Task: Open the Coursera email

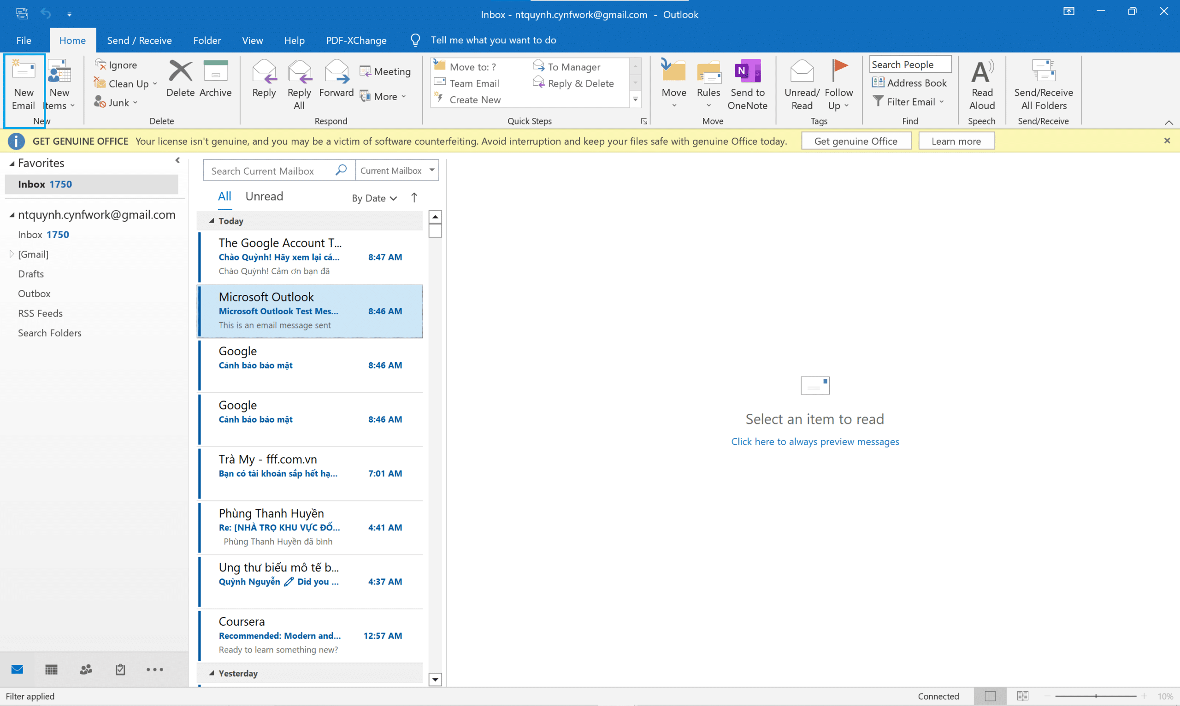Action: point(310,635)
